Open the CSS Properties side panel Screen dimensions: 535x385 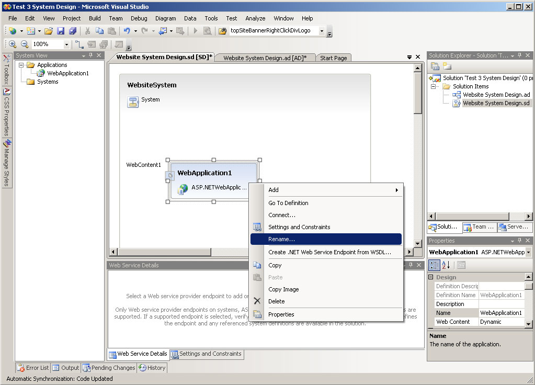point(6,112)
